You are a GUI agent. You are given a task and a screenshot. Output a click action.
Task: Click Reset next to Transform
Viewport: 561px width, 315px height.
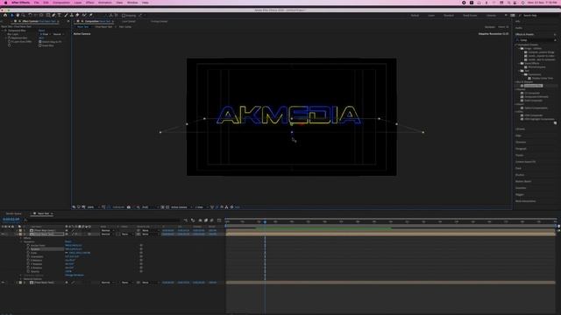pyautogui.click(x=68, y=241)
